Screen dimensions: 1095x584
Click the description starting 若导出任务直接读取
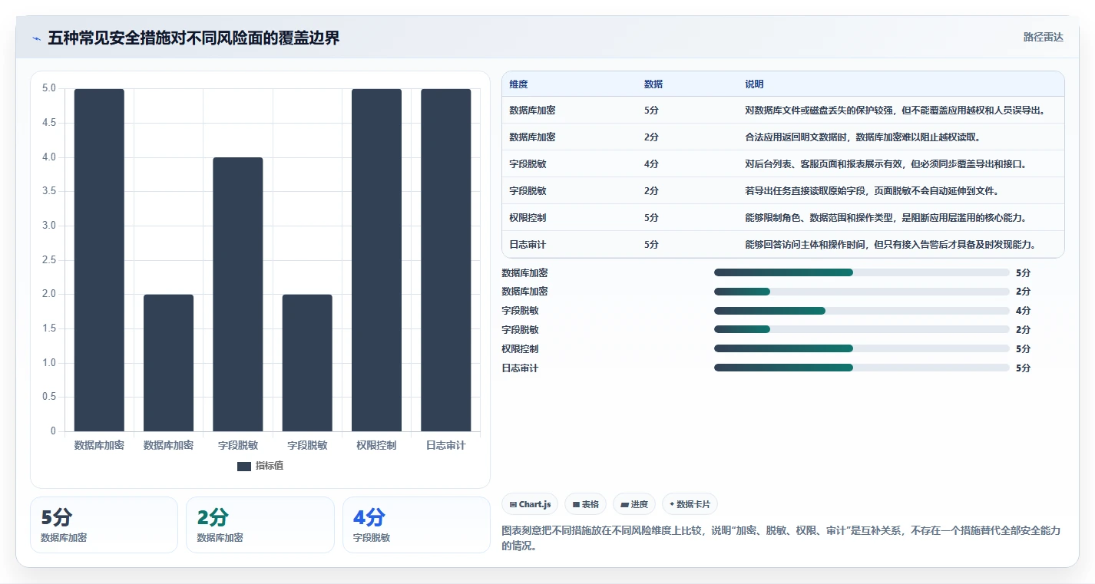click(872, 191)
